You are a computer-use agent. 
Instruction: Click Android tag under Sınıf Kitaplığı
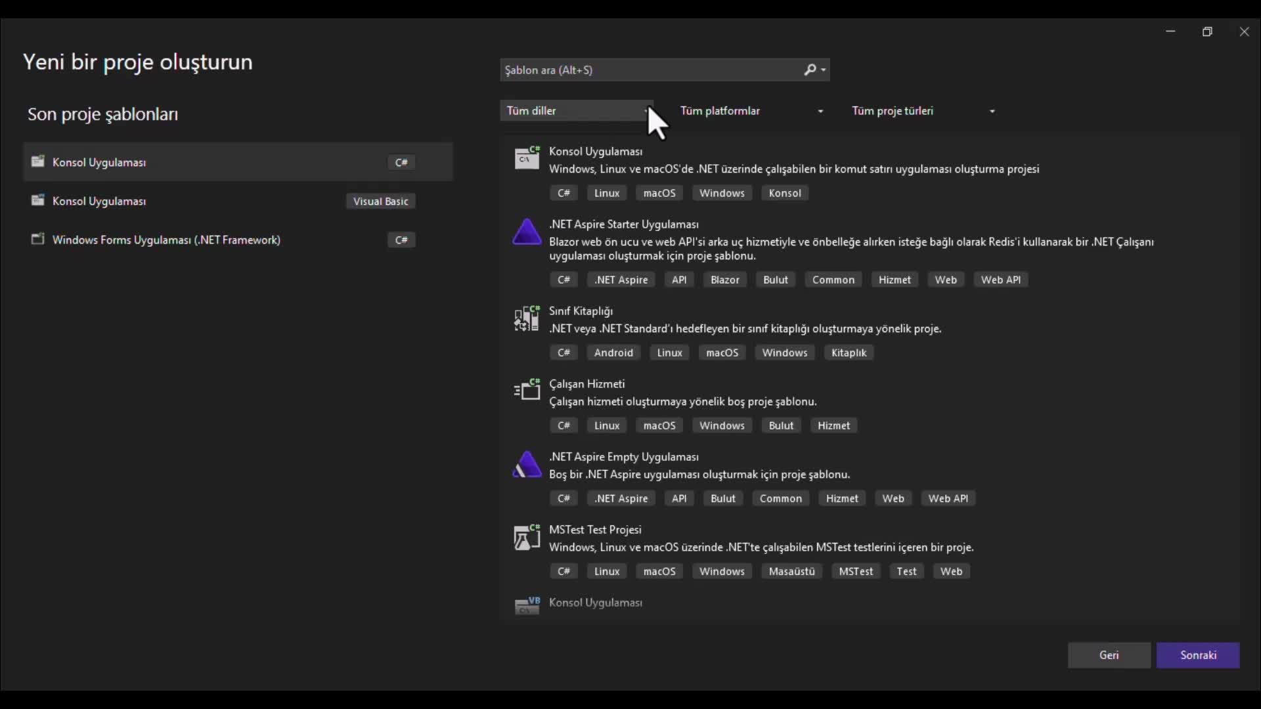[613, 353]
